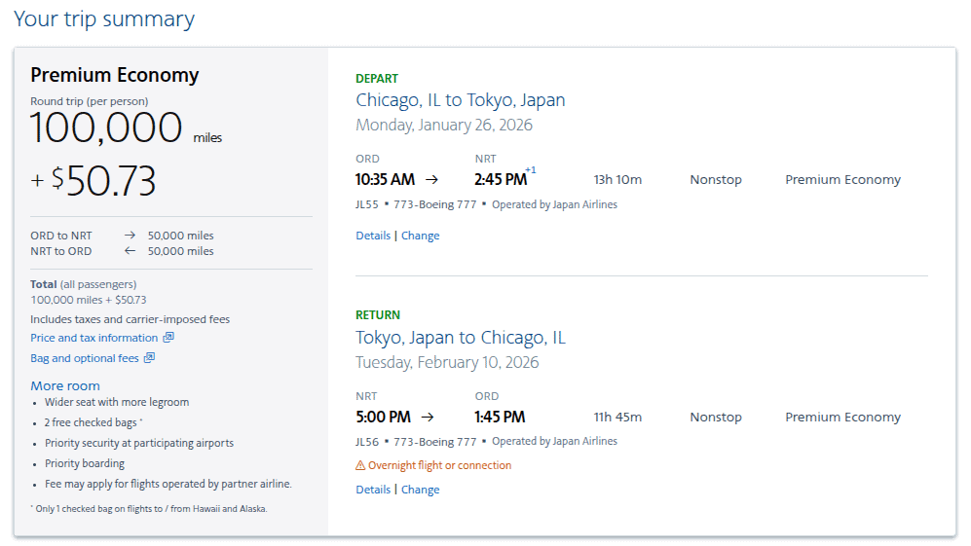Image resolution: width=971 pixels, height=546 pixels.
Task: Click '50,000 miles' for NRT to ORD
Action: pos(180,251)
